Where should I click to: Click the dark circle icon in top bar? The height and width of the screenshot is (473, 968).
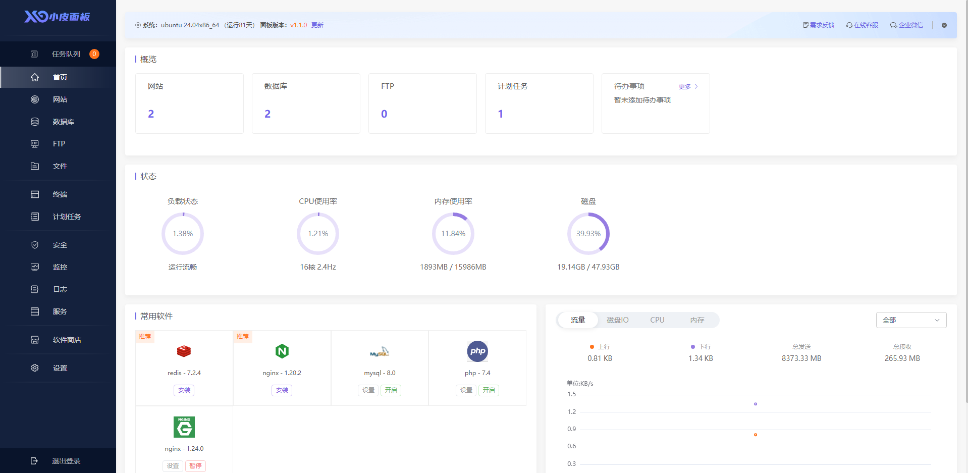click(944, 25)
